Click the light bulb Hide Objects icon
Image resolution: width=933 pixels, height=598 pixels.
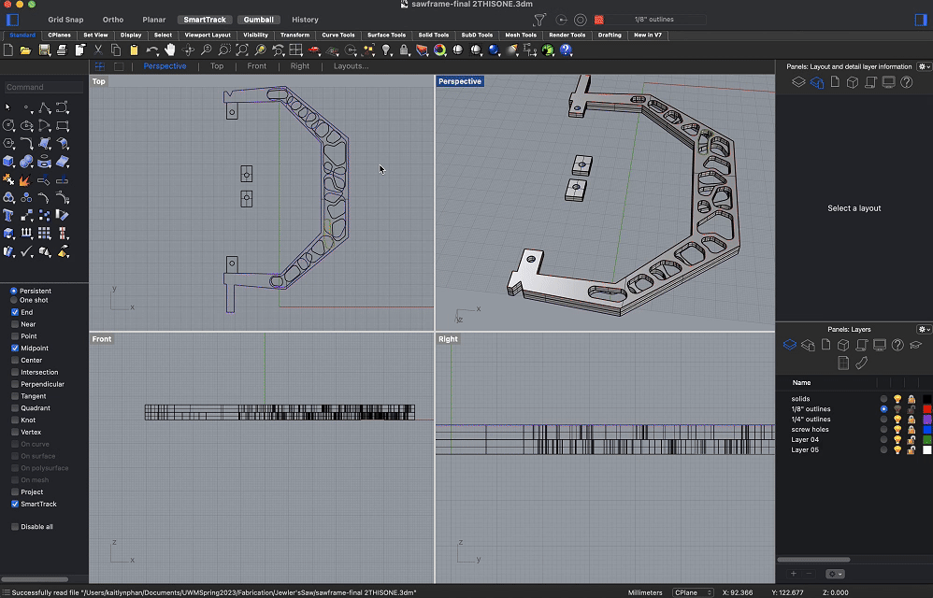(x=386, y=50)
